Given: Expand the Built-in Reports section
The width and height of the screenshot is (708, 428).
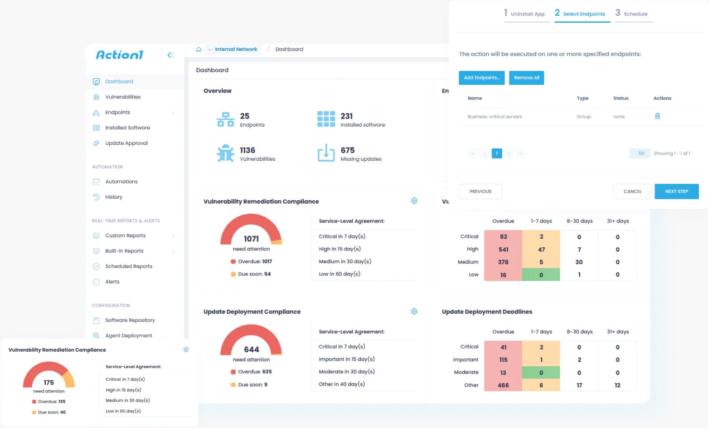Looking at the screenshot, I should click(174, 251).
